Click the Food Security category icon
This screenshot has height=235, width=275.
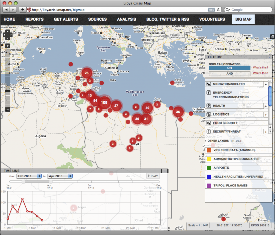tap(208, 123)
